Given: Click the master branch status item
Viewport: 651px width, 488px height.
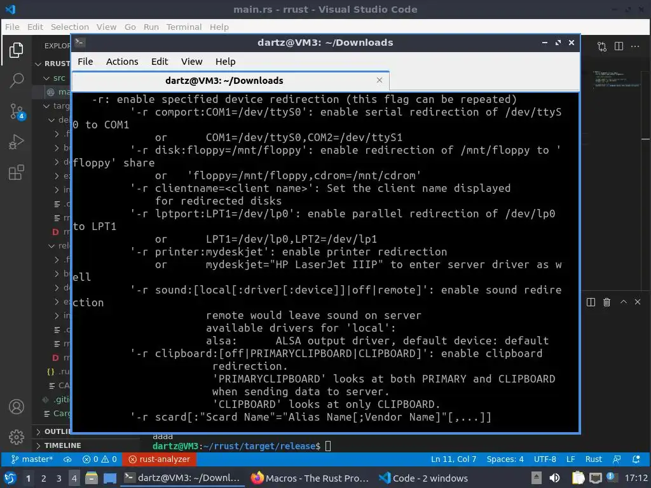Looking at the screenshot, I should tap(32, 459).
